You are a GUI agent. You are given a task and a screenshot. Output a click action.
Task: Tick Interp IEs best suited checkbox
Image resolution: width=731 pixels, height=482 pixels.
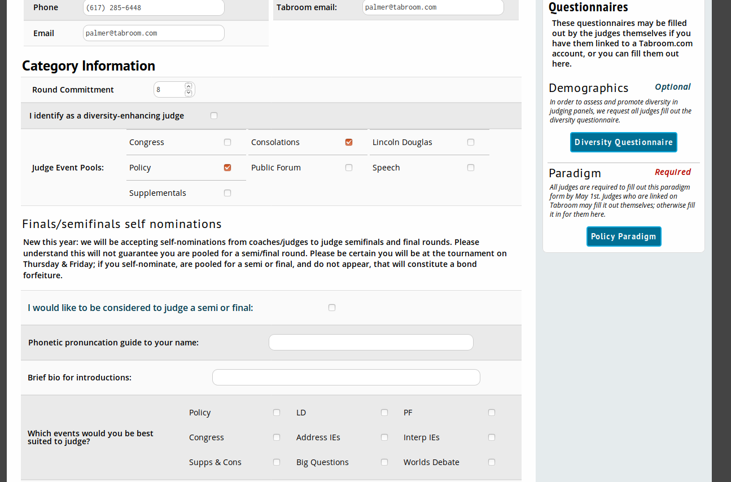coord(492,437)
